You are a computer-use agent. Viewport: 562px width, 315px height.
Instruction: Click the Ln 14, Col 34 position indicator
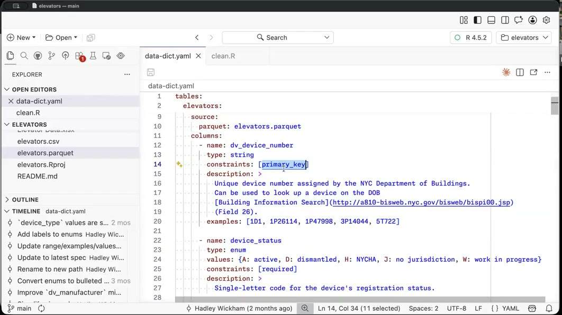359,308
